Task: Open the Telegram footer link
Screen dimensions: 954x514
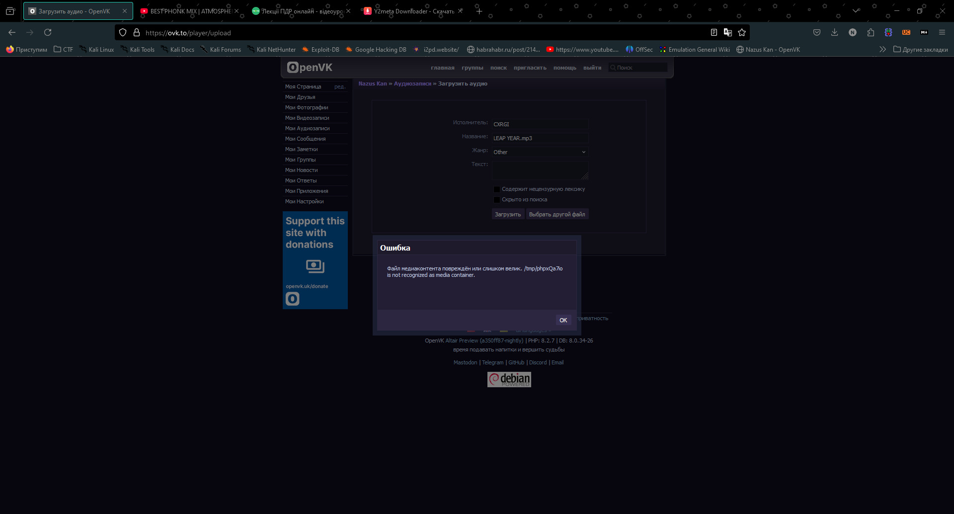Action: point(492,362)
